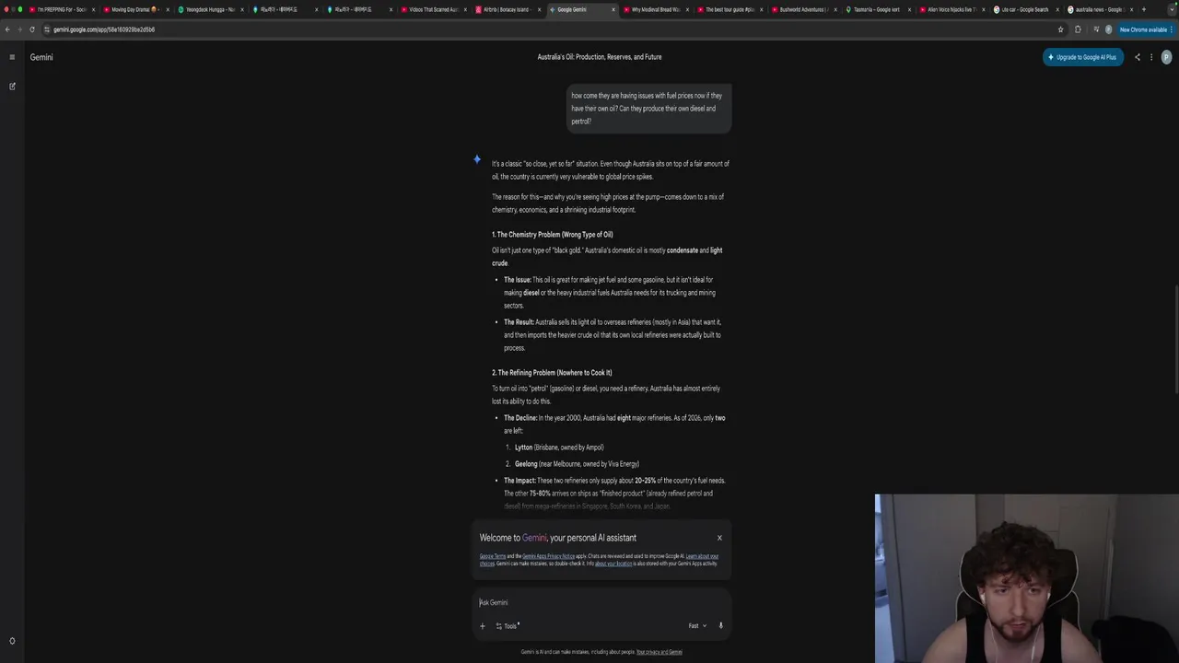Focus the Ask Gemini prompt field
Image resolution: width=1179 pixels, height=663 pixels.
(x=601, y=602)
